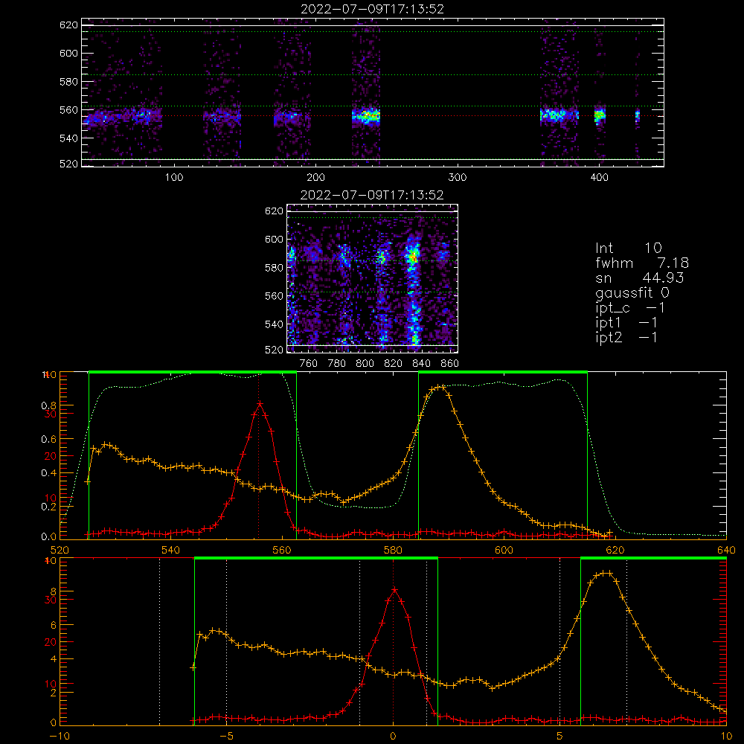Click x-axis label 580 of the upper profile plot
Image resolution: width=744 pixels, height=744 pixels.
tap(393, 550)
